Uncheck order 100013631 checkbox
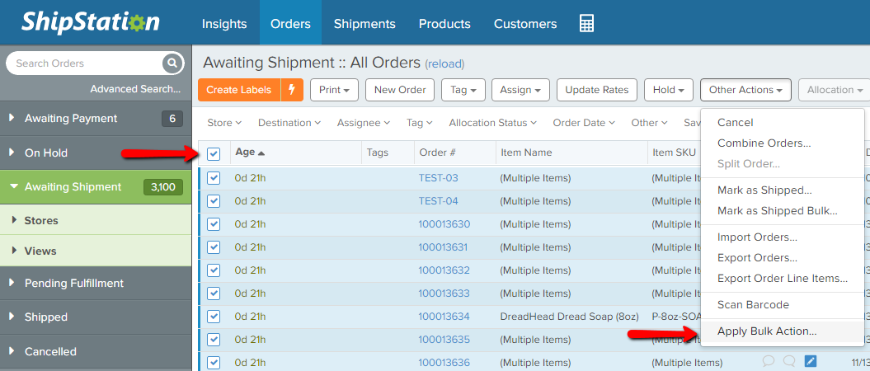This screenshot has height=371, width=870. (214, 247)
